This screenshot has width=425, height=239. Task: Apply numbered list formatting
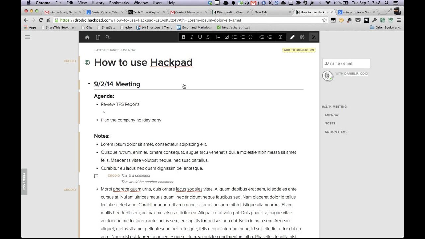242,37
